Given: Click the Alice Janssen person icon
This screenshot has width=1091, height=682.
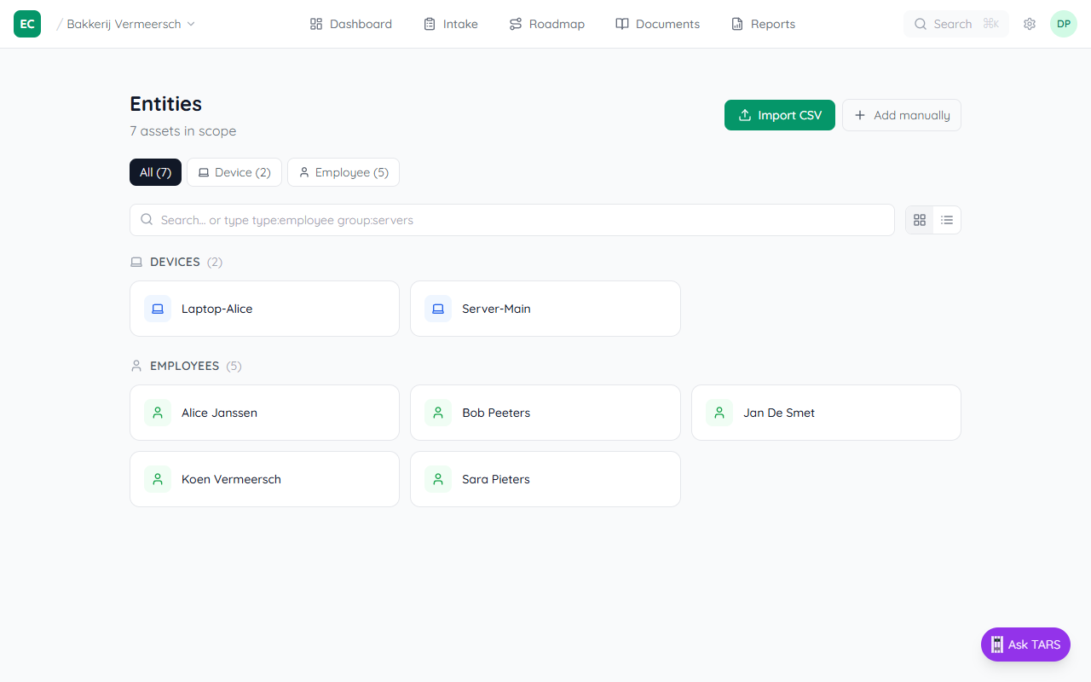Looking at the screenshot, I should (x=158, y=413).
